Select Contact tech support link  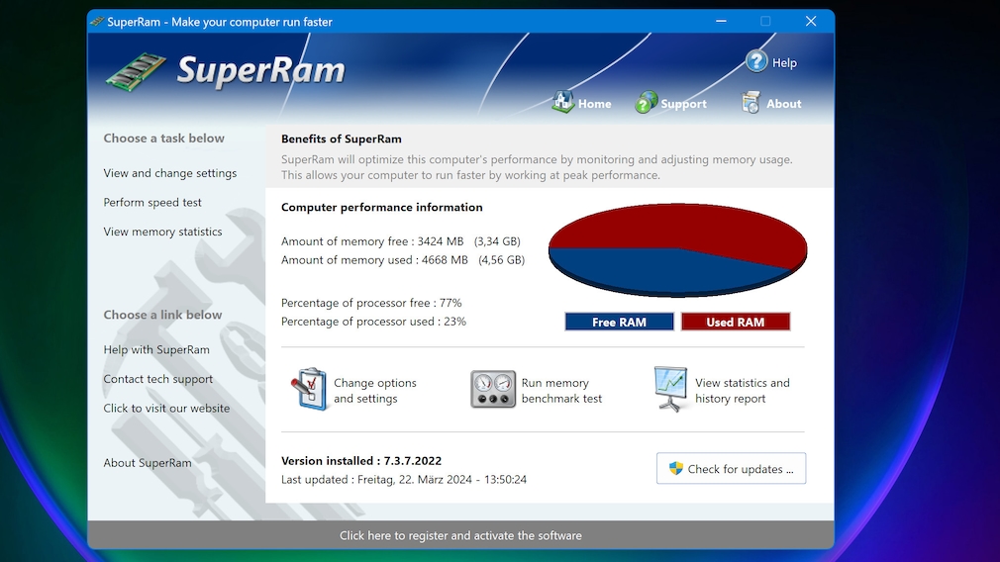click(158, 379)
